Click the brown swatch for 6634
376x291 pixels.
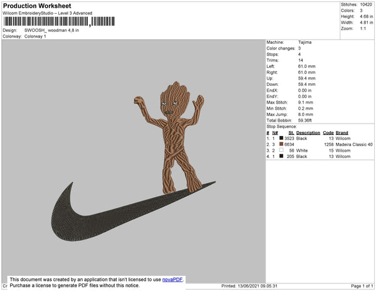tap(281, 144)
